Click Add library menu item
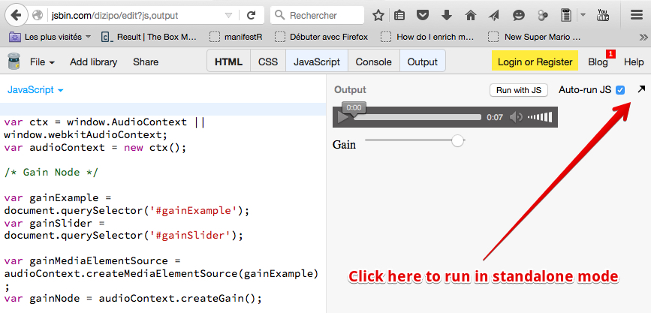 click(x=93, y=62)
